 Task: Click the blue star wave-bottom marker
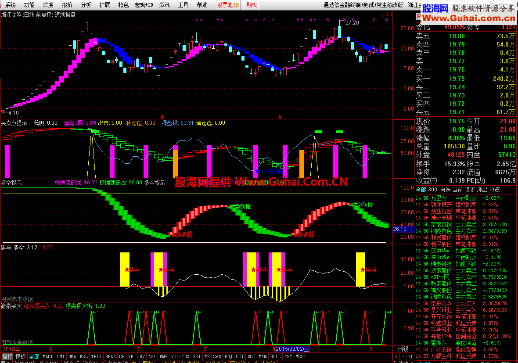[257, 172]
